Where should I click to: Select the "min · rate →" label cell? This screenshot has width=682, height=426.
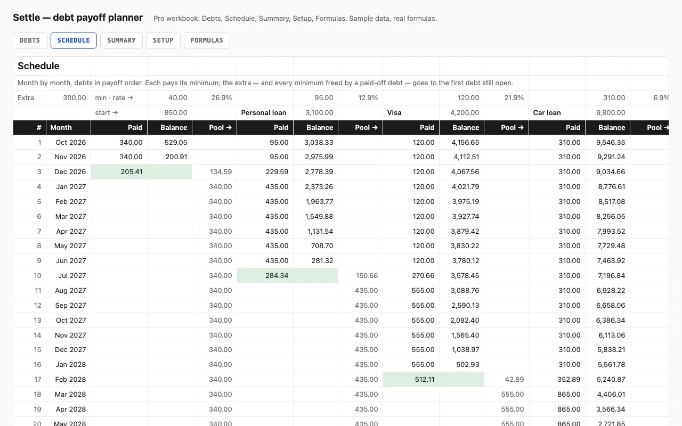pyautogui.click(x=119, y=98)
